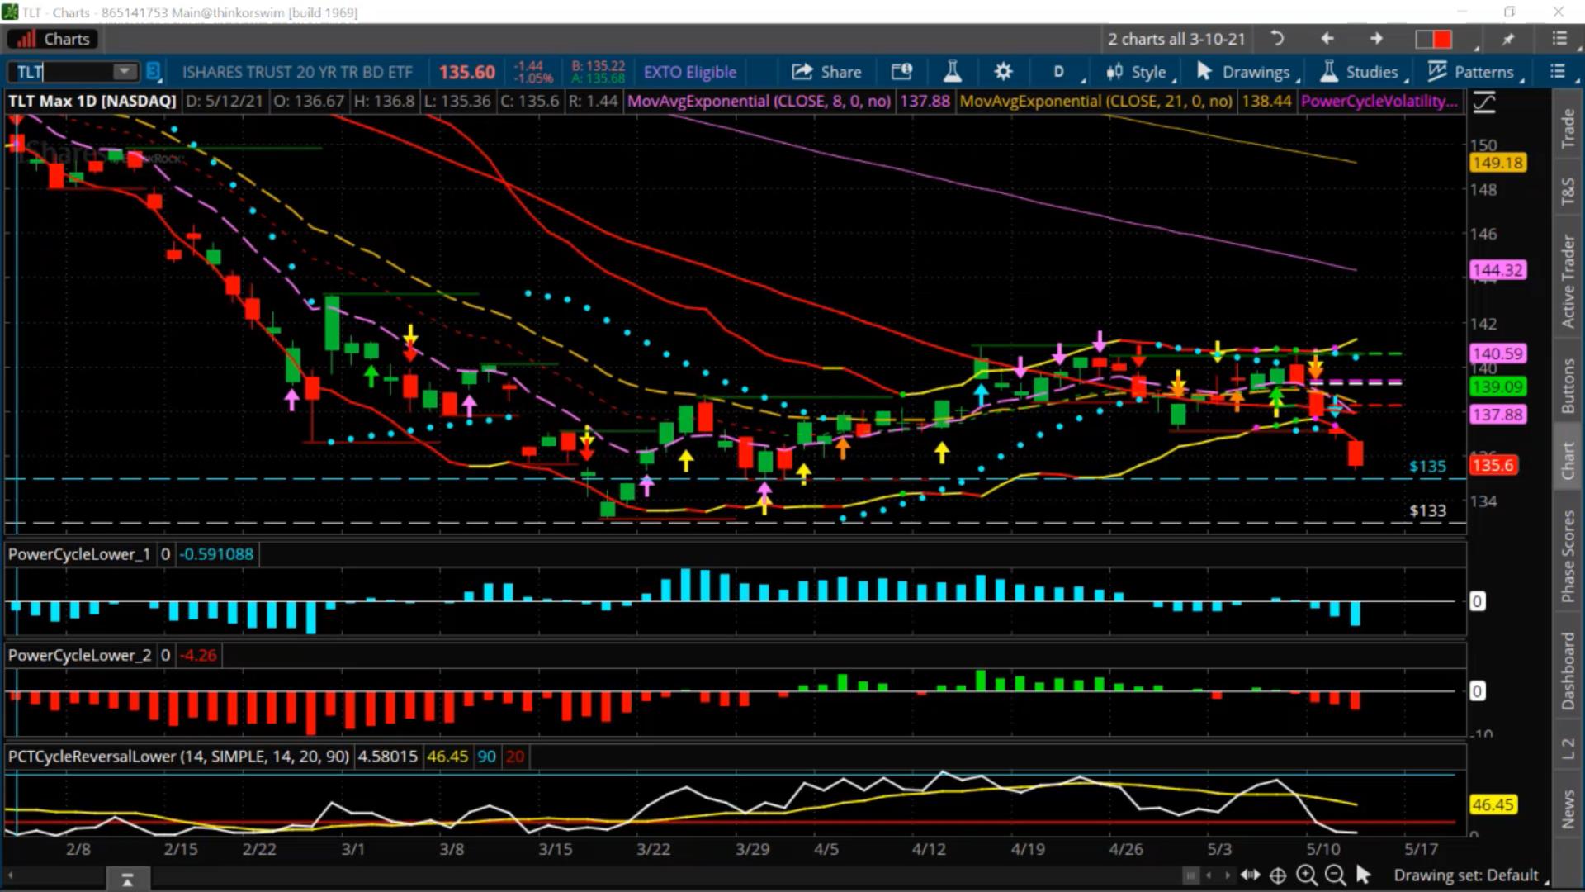Open the Active Trader sidebar tab

click(1568, 281)
